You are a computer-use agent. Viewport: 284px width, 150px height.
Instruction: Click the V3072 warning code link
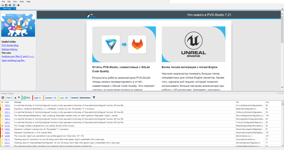(x=7, y=115)
